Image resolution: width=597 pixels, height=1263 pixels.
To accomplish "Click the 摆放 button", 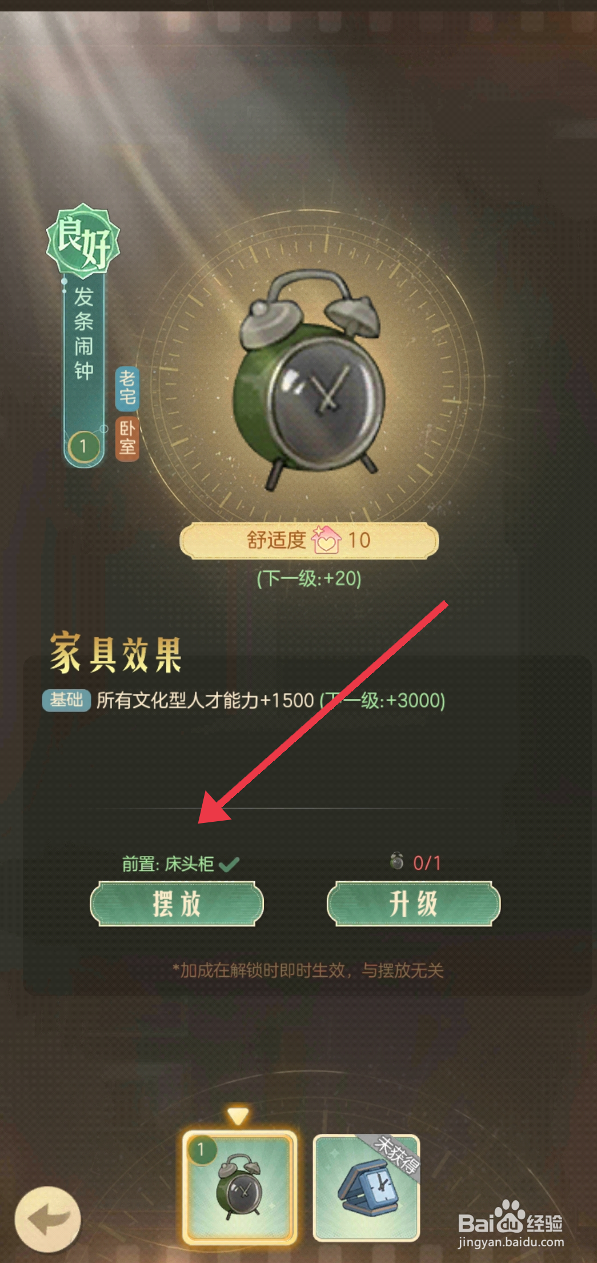I will click(x=177, y=904).
